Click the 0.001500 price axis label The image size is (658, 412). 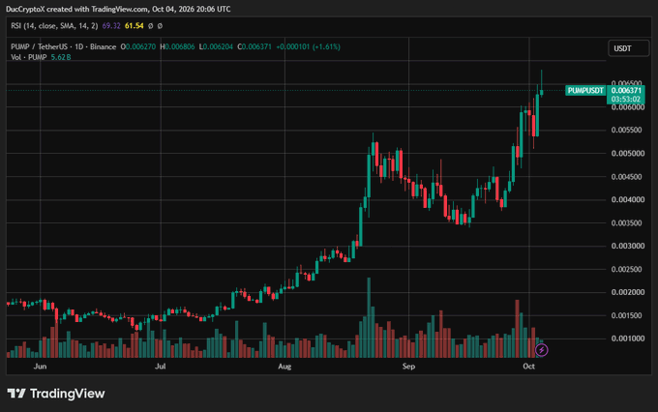click(626, 315)
